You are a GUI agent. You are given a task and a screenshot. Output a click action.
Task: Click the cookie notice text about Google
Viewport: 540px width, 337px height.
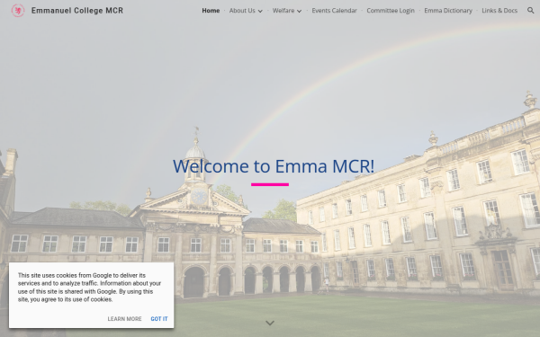pos(89,288)
